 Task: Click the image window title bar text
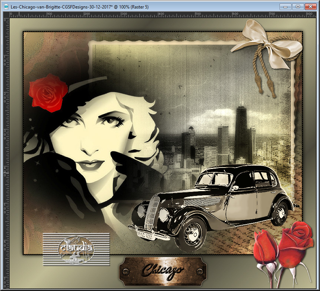(80, 7)
